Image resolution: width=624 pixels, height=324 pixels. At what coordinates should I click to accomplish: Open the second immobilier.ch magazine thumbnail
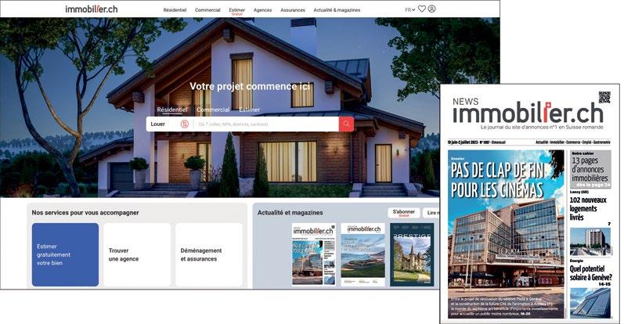(x=363, y=254)
